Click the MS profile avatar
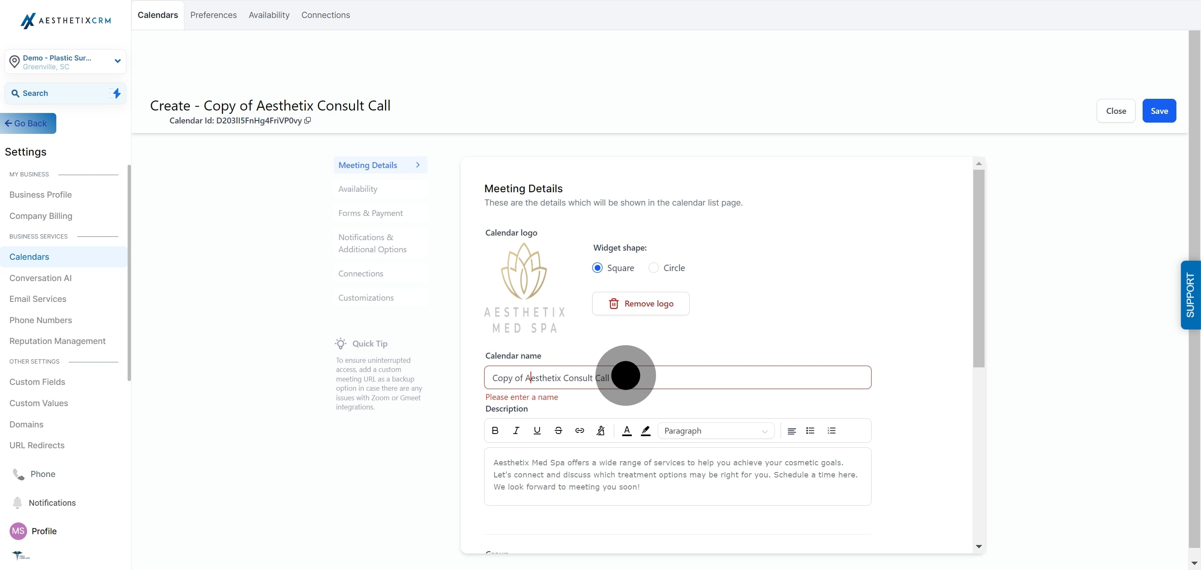The height and width of the screenshot is (570, 1201). pos(18,531)
